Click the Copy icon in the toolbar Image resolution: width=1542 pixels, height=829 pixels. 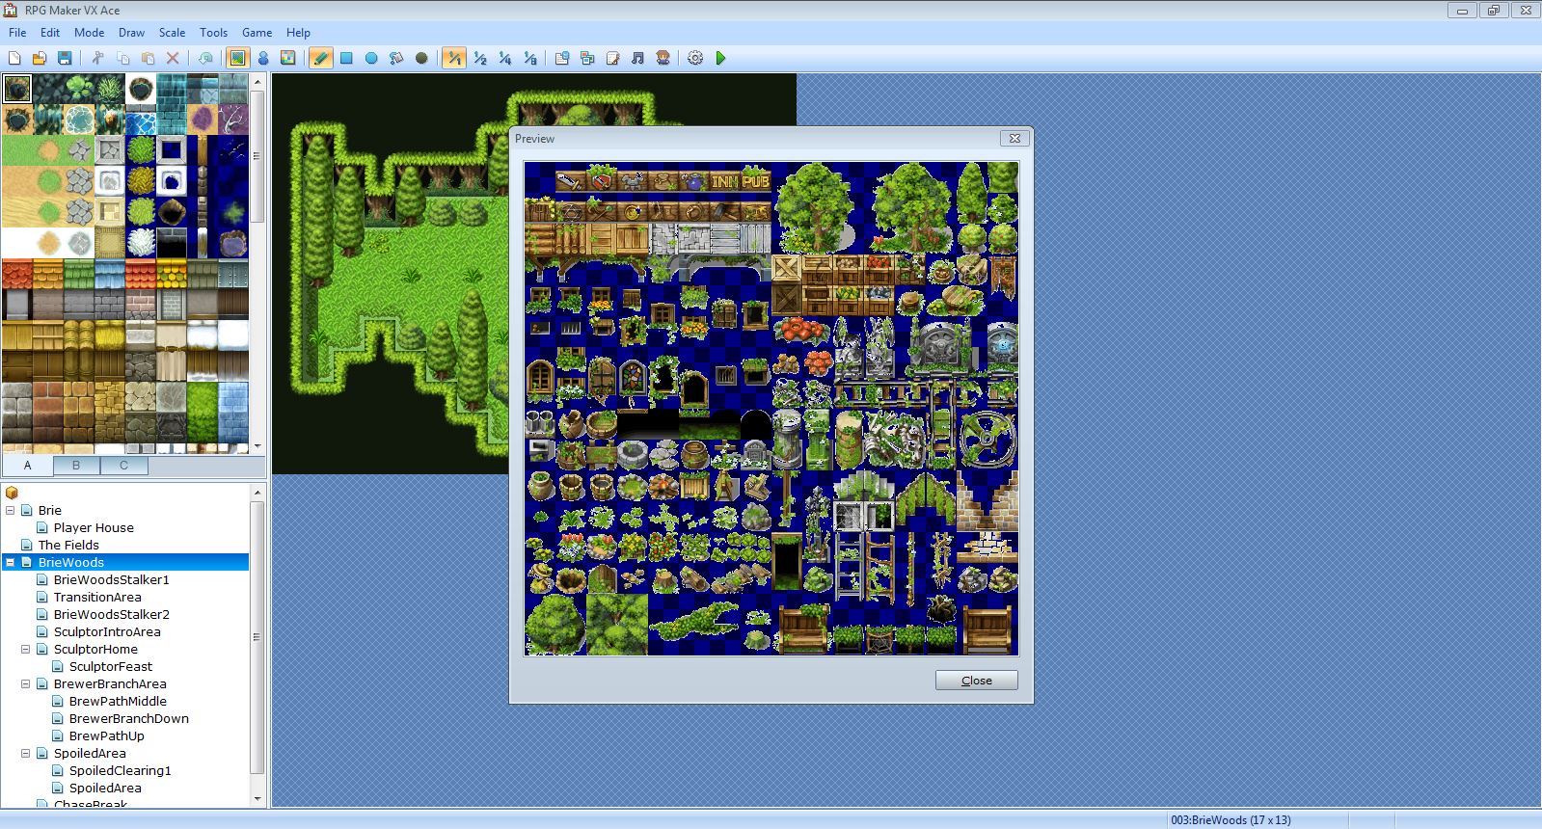tap(122, 58)
